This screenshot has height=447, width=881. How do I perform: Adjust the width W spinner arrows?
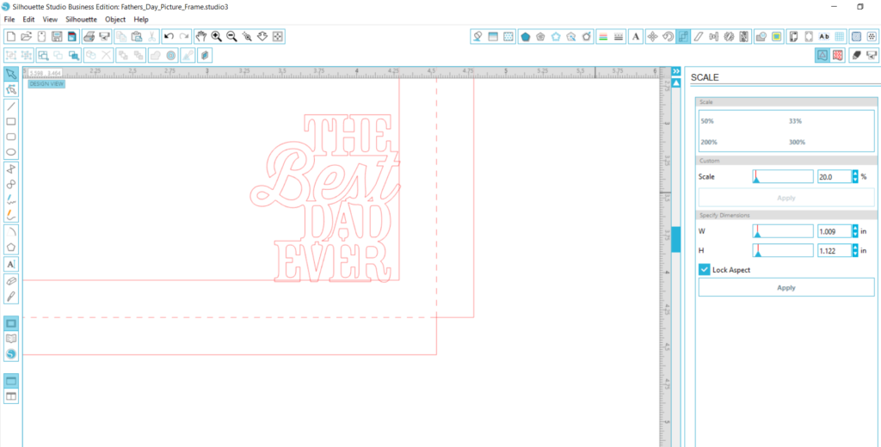click(854, 231)
